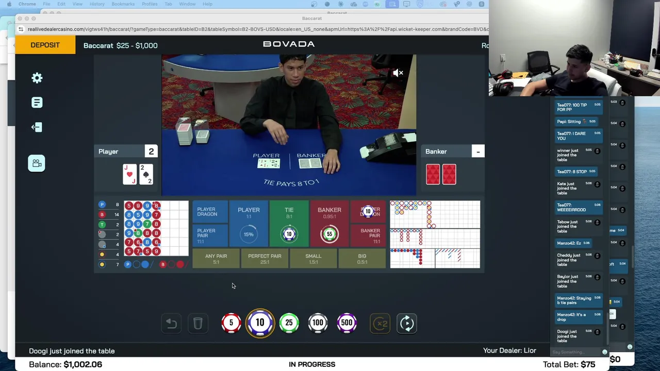
Task: Click the exit table arrow icon
Action: tap(37, 127)
